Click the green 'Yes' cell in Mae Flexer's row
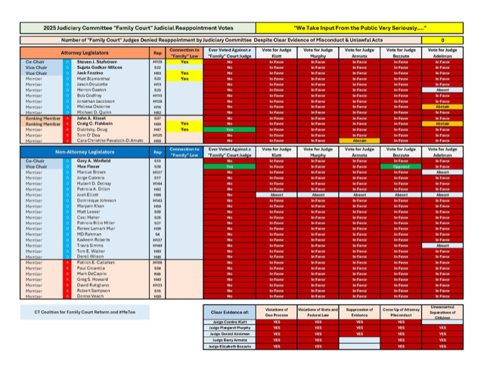484x374 pixels. click(x=229, y=167)
